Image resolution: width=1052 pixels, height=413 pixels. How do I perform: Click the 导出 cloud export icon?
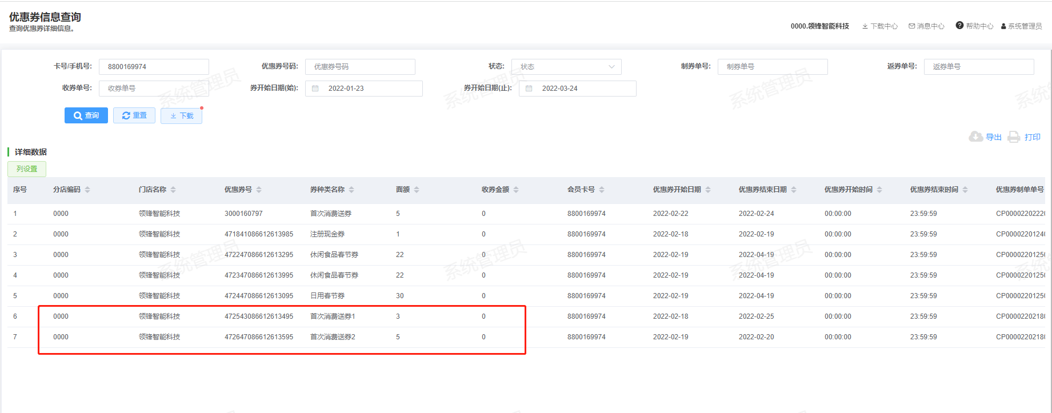tap(976, 137)
